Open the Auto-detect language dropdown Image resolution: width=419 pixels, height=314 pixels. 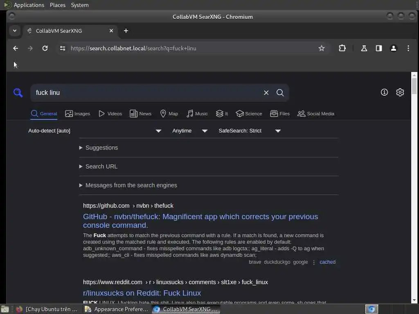[95, 131]
